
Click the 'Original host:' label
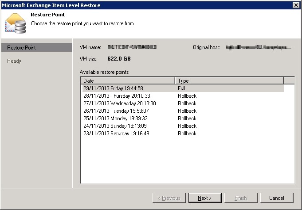click(206, 47)
